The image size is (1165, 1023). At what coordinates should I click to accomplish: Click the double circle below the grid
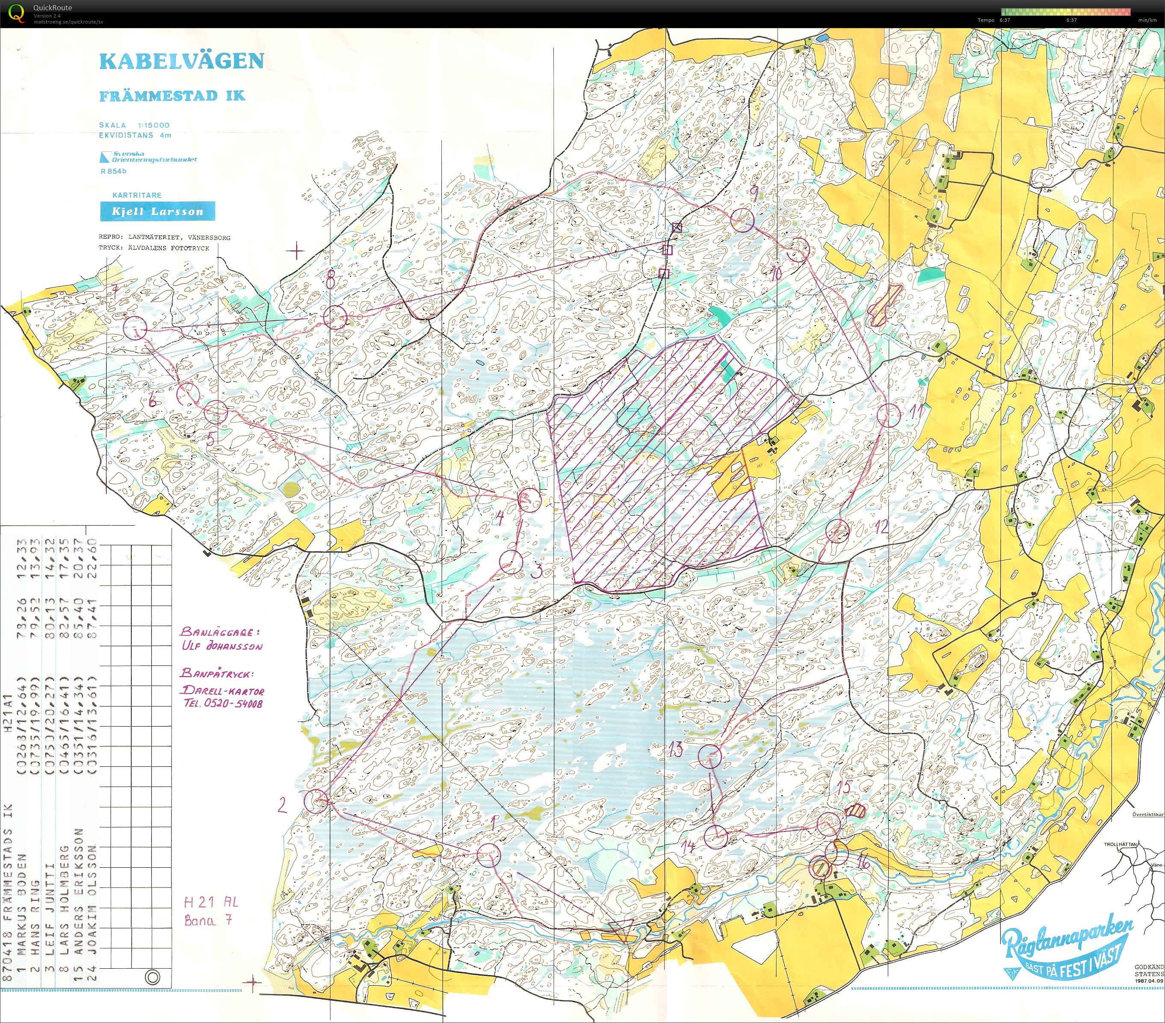(152, 977)
